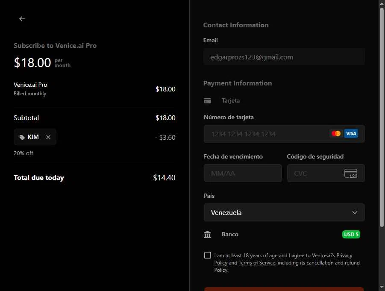Click the Banco bank building icon
Image resolution: width=385 pixels, height=291 pixels.
point(208,235)
